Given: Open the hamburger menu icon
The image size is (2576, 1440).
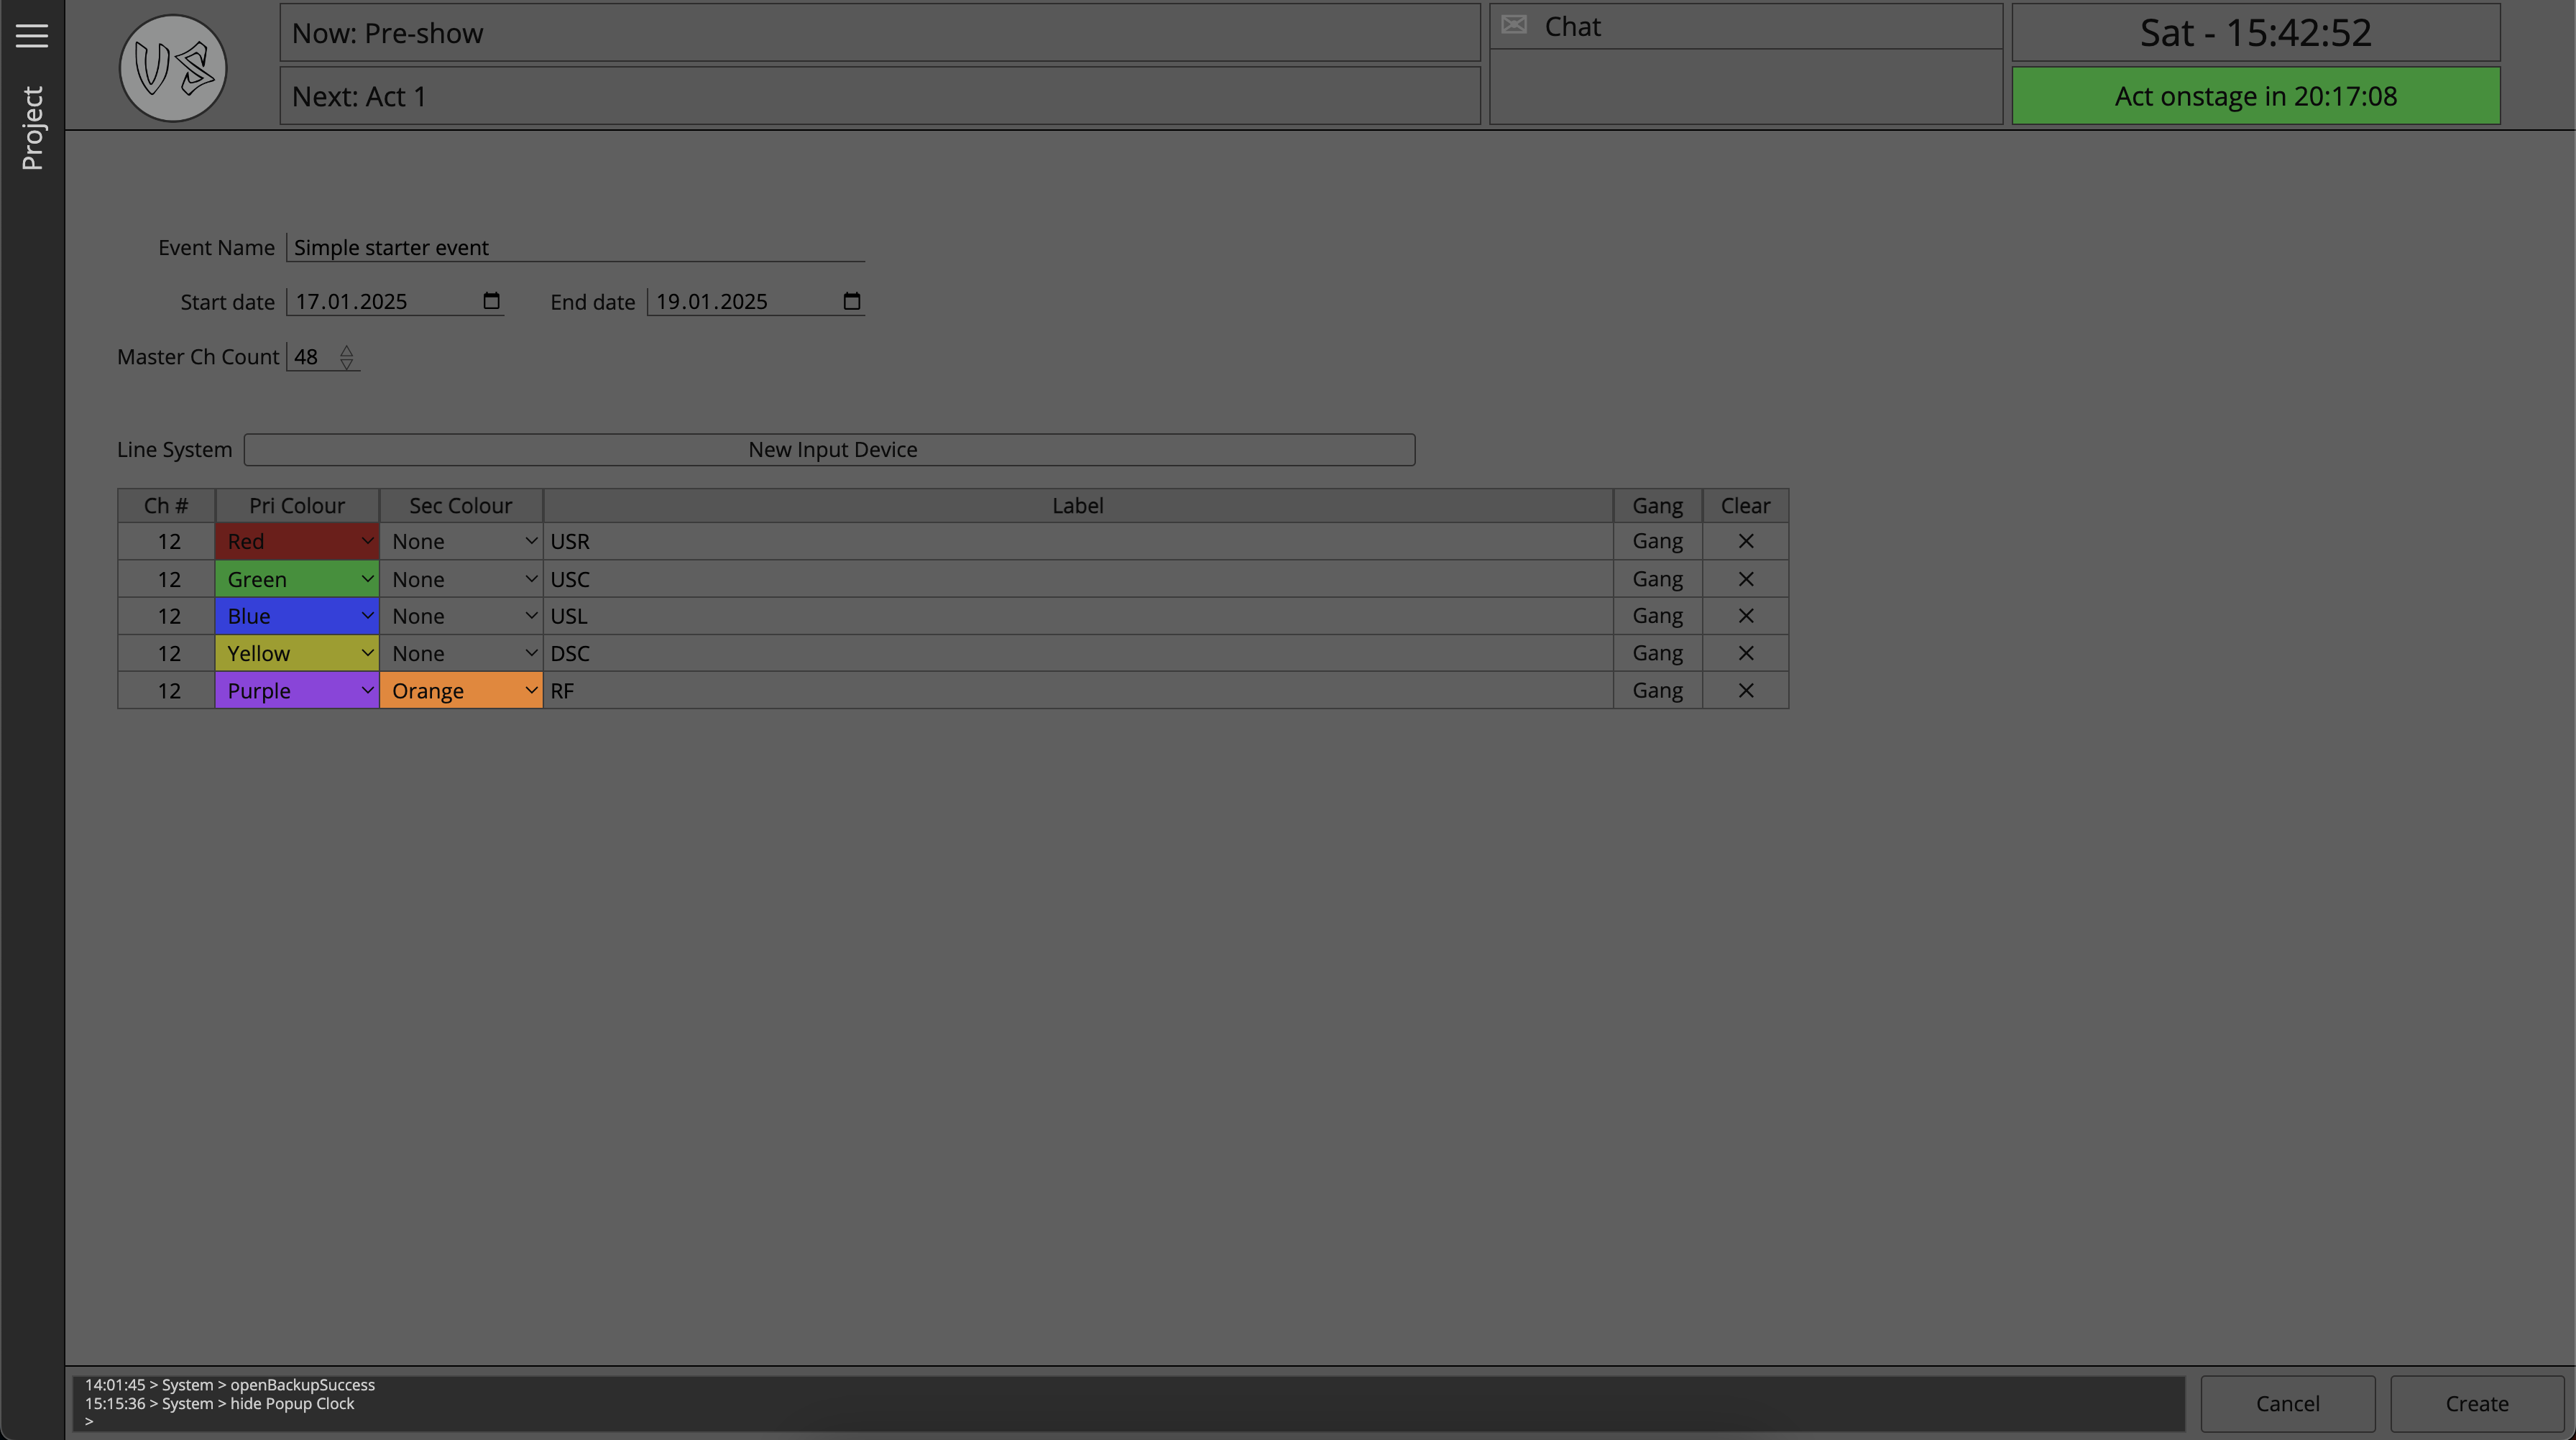Looking at the screenshot, I should tap(32, 35).
